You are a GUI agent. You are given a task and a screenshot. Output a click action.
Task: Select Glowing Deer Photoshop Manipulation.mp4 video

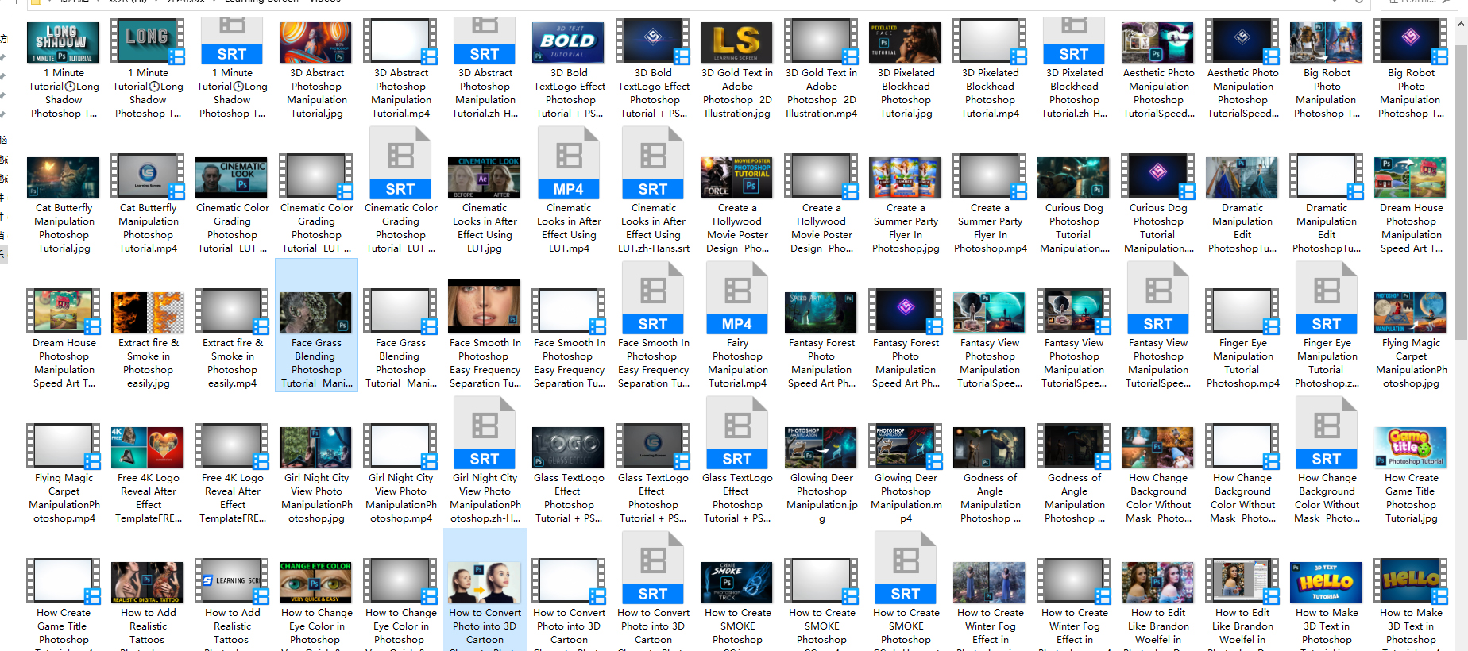[906, 447]
